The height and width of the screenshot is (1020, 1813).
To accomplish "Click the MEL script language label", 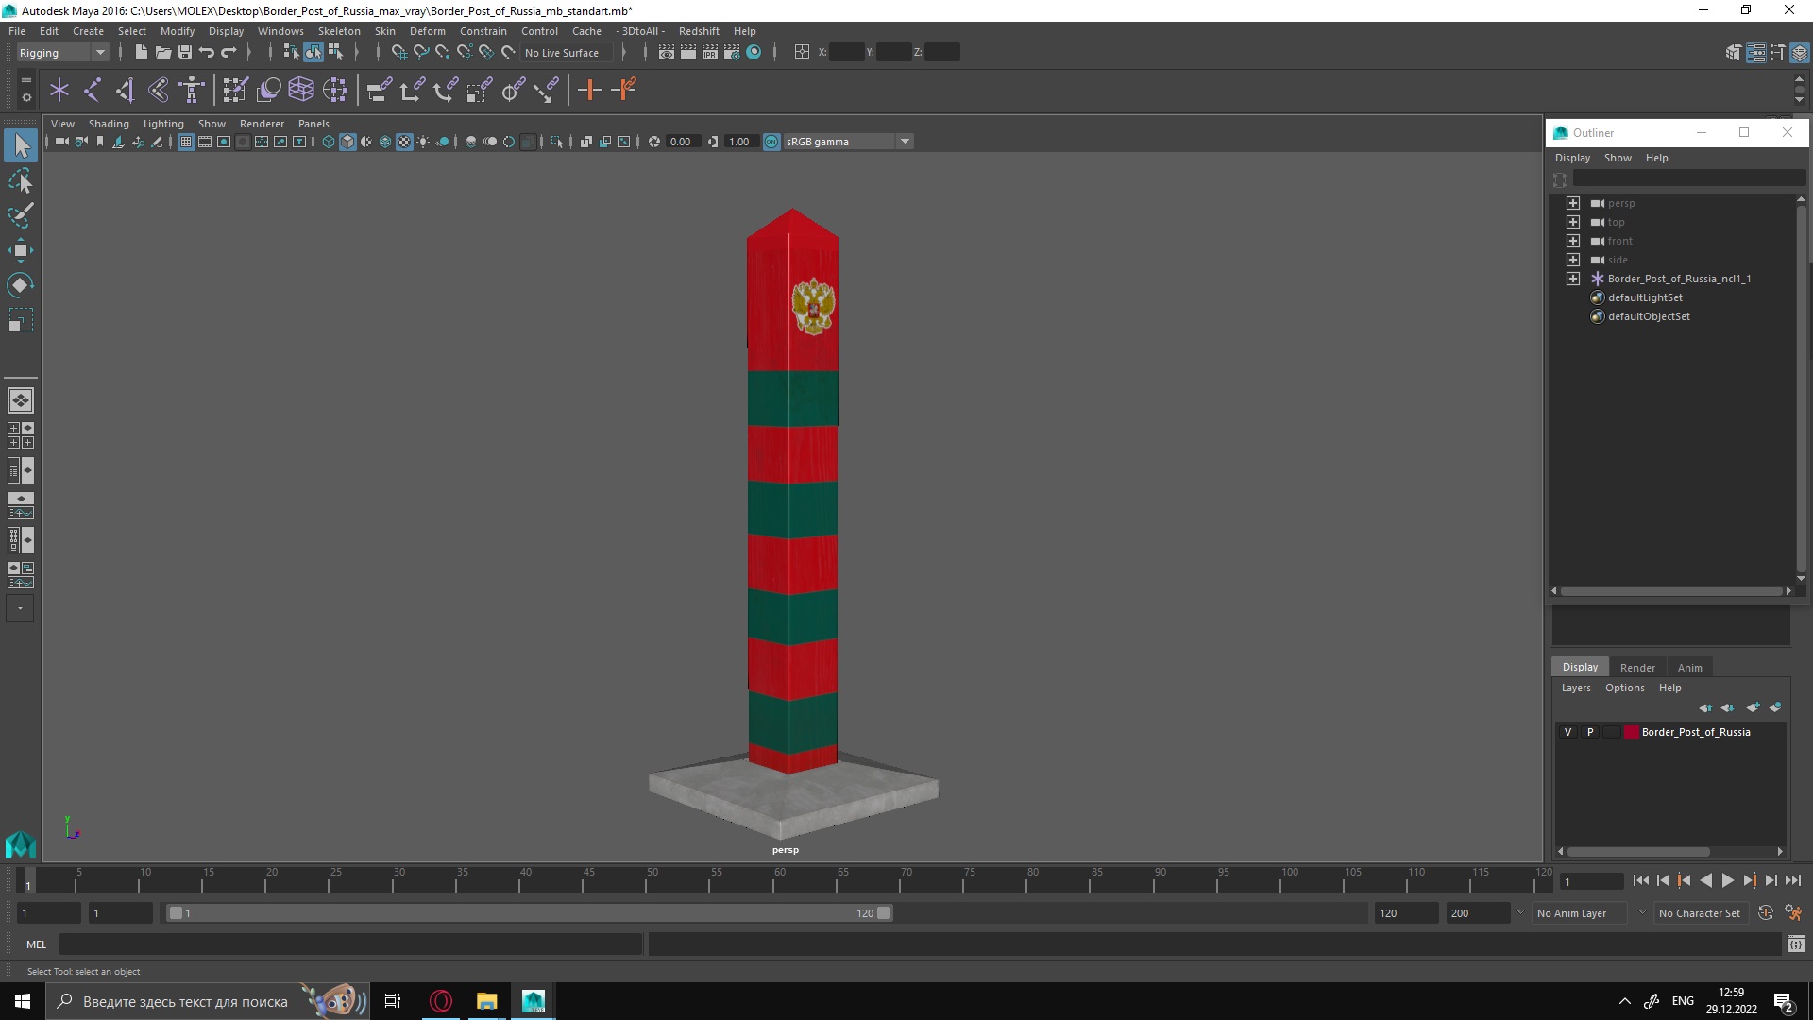I will point(36,944).
